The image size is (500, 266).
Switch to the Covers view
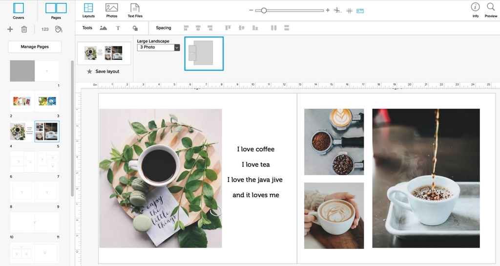19,11
